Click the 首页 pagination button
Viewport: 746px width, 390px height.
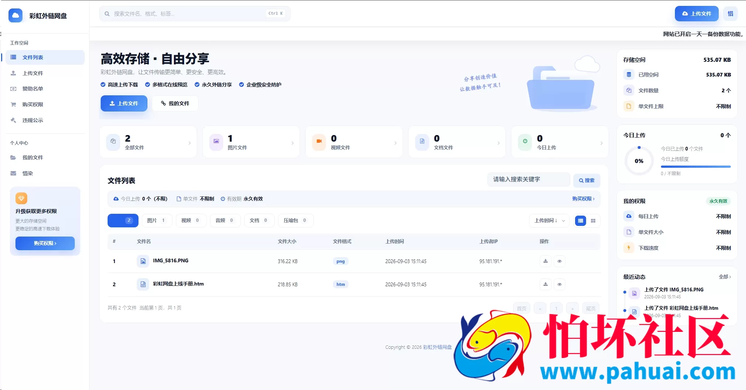point(522,308)
